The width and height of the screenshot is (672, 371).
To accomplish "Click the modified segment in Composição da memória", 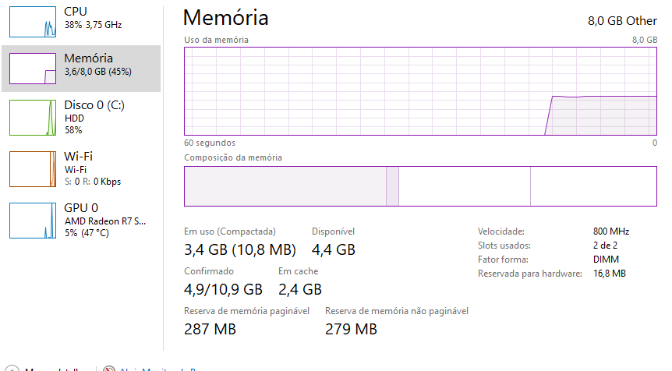I will pos(393,186).
